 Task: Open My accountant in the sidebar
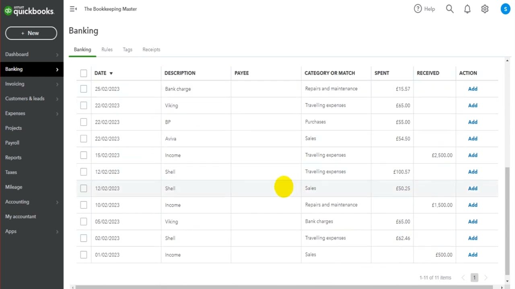pos(21,217)
